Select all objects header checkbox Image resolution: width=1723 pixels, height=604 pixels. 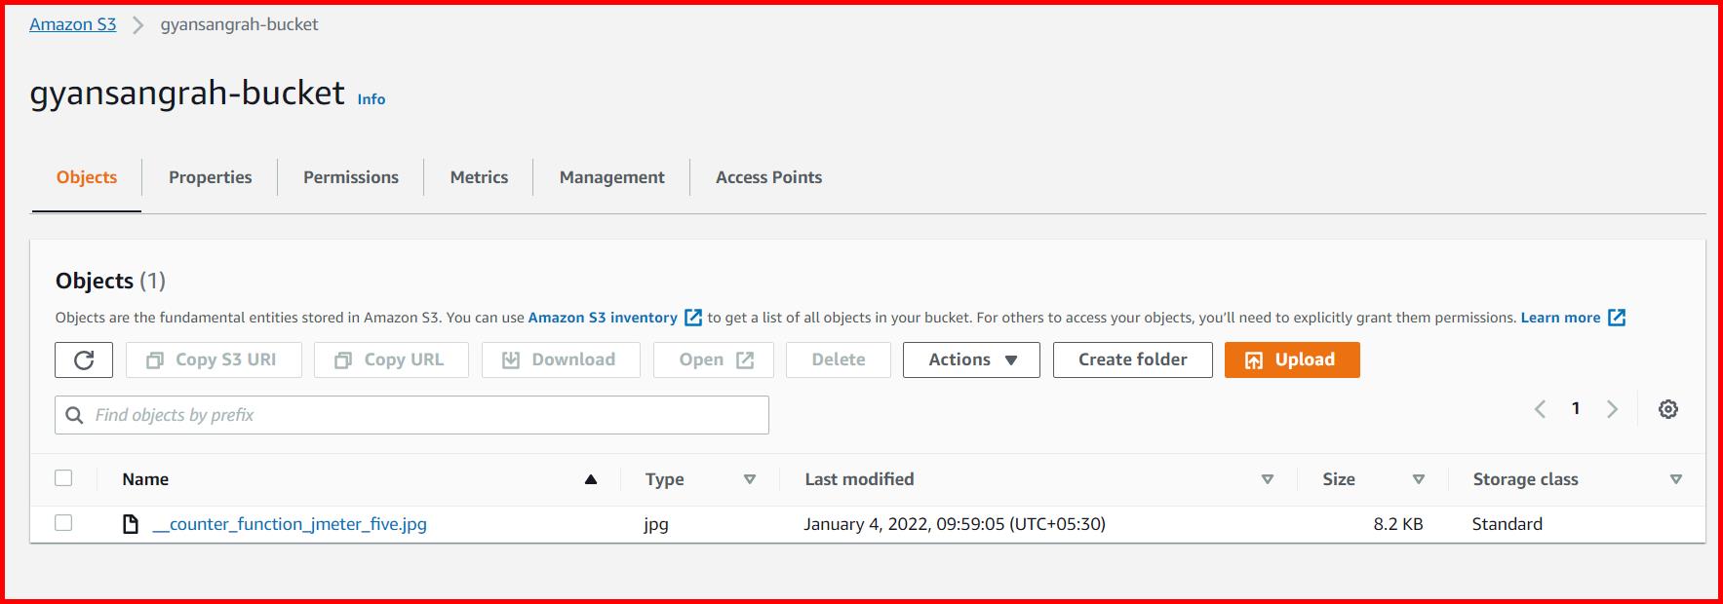coord(63,477)
